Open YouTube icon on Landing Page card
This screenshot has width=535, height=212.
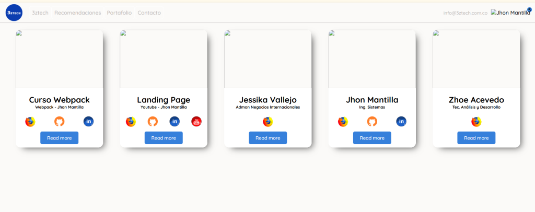pyautogui.click(x=196, y=121)
